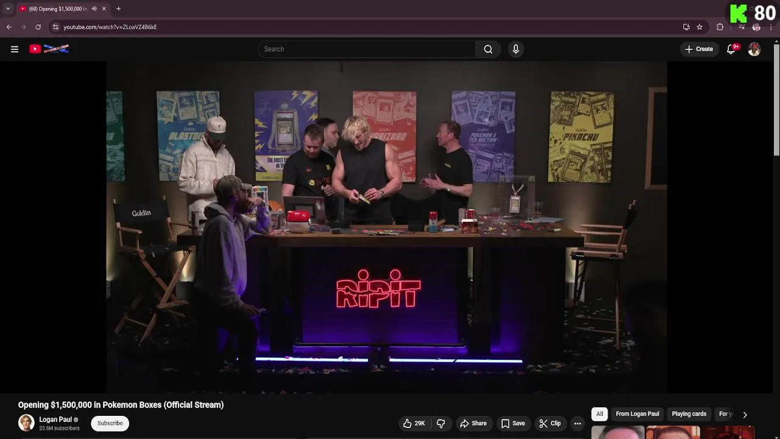This screenshot has width=780, height=439.
Task: Click the 23.6M subscribers text
Action: (x=59, y=428)
